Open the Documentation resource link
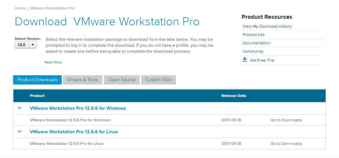 [256, 43]
